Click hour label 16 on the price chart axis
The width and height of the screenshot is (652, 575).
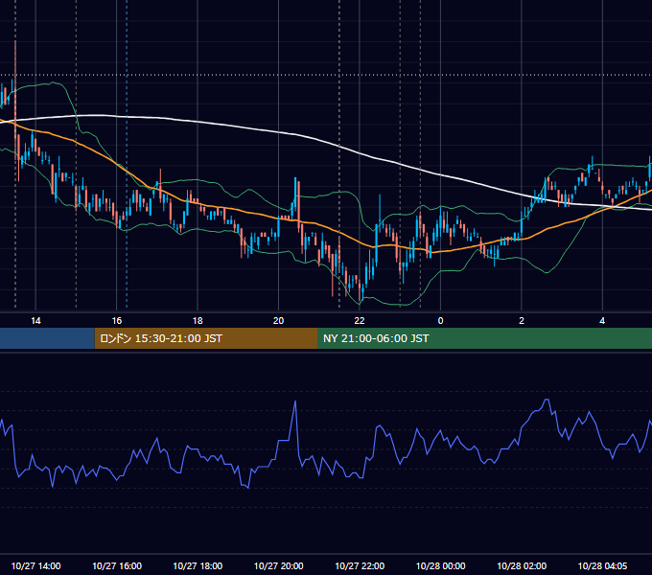point(117,321)
